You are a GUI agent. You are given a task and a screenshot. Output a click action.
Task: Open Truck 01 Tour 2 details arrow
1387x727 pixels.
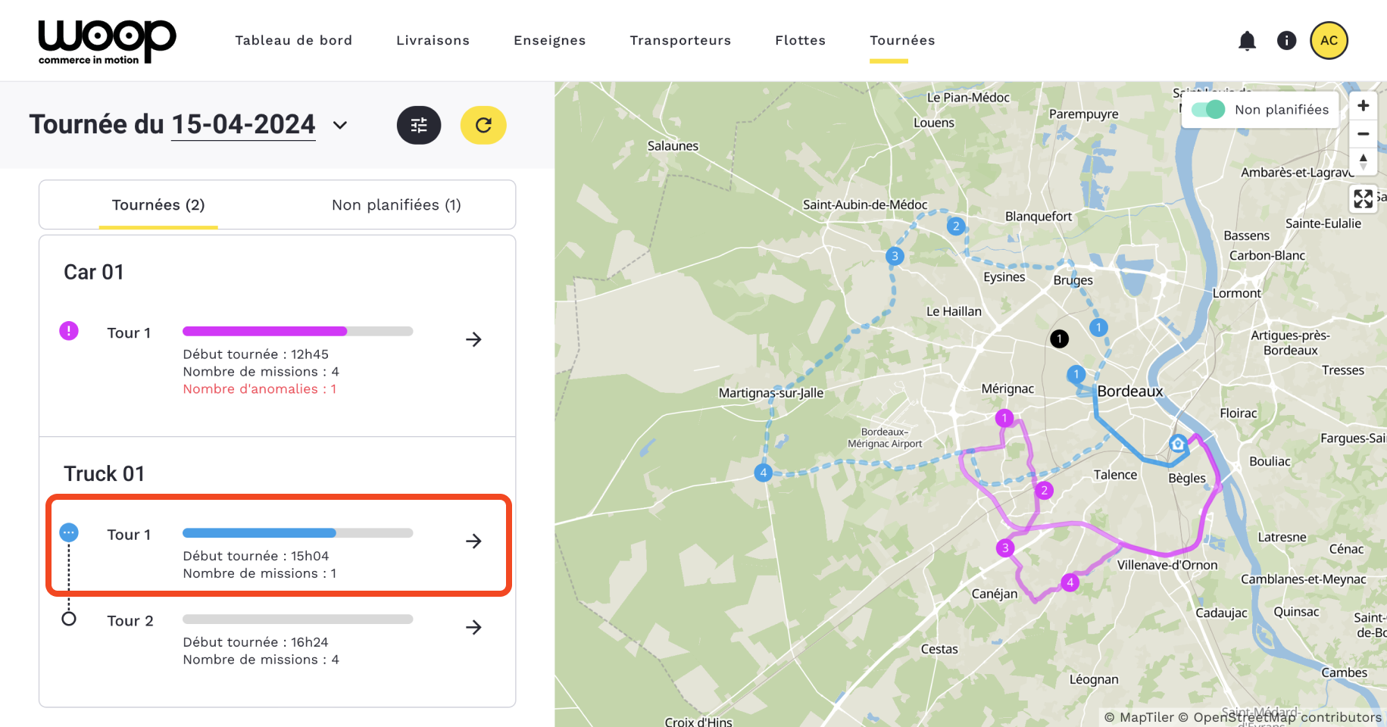pos(473,627)
